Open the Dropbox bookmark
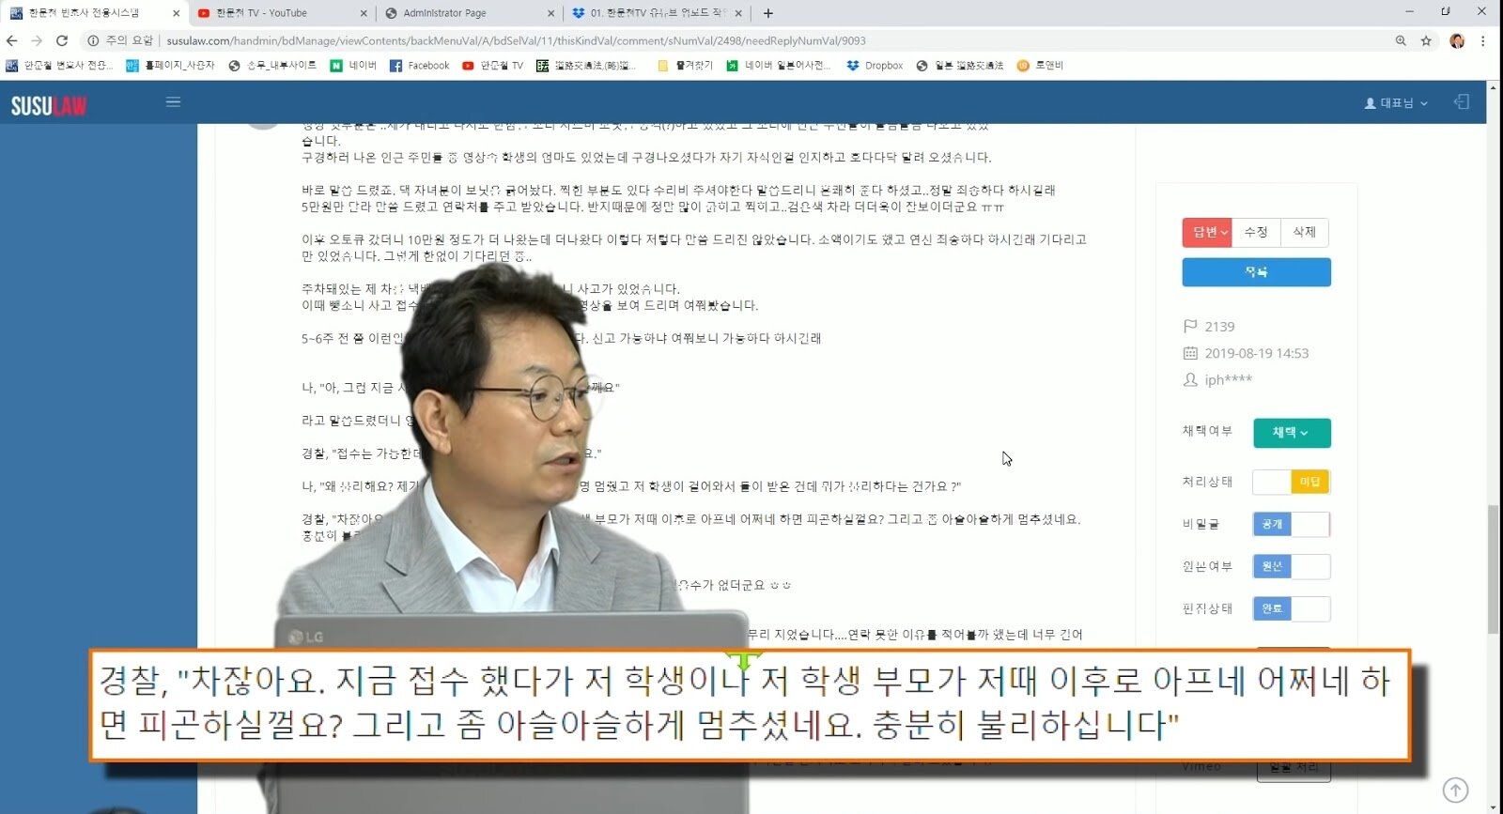Screen dimensions: 1503x814 pos(875,66)
